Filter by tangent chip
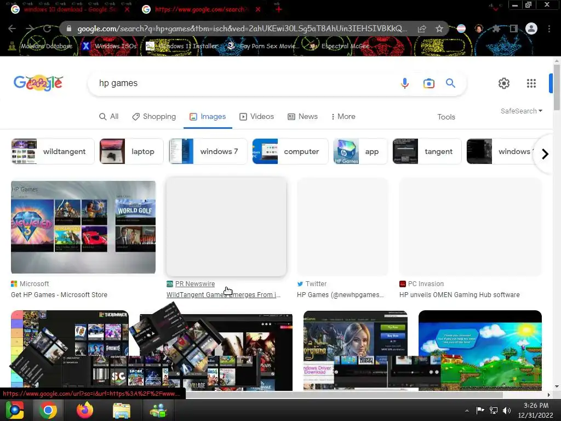The width and height of the screenshot is (561, 421). (x=427, y=151)
